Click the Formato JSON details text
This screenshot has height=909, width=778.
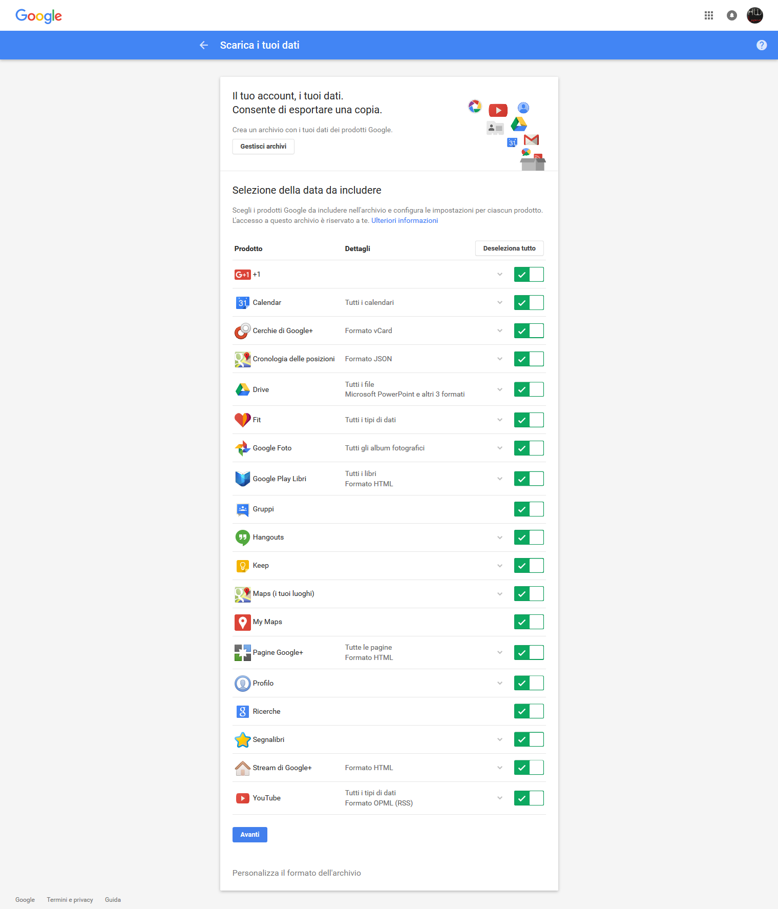click(x=369, y=359)
